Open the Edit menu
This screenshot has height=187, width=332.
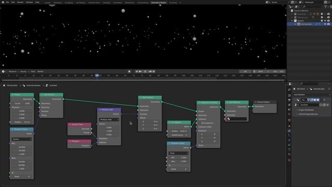pyautogui.click(x=13, y=2)
